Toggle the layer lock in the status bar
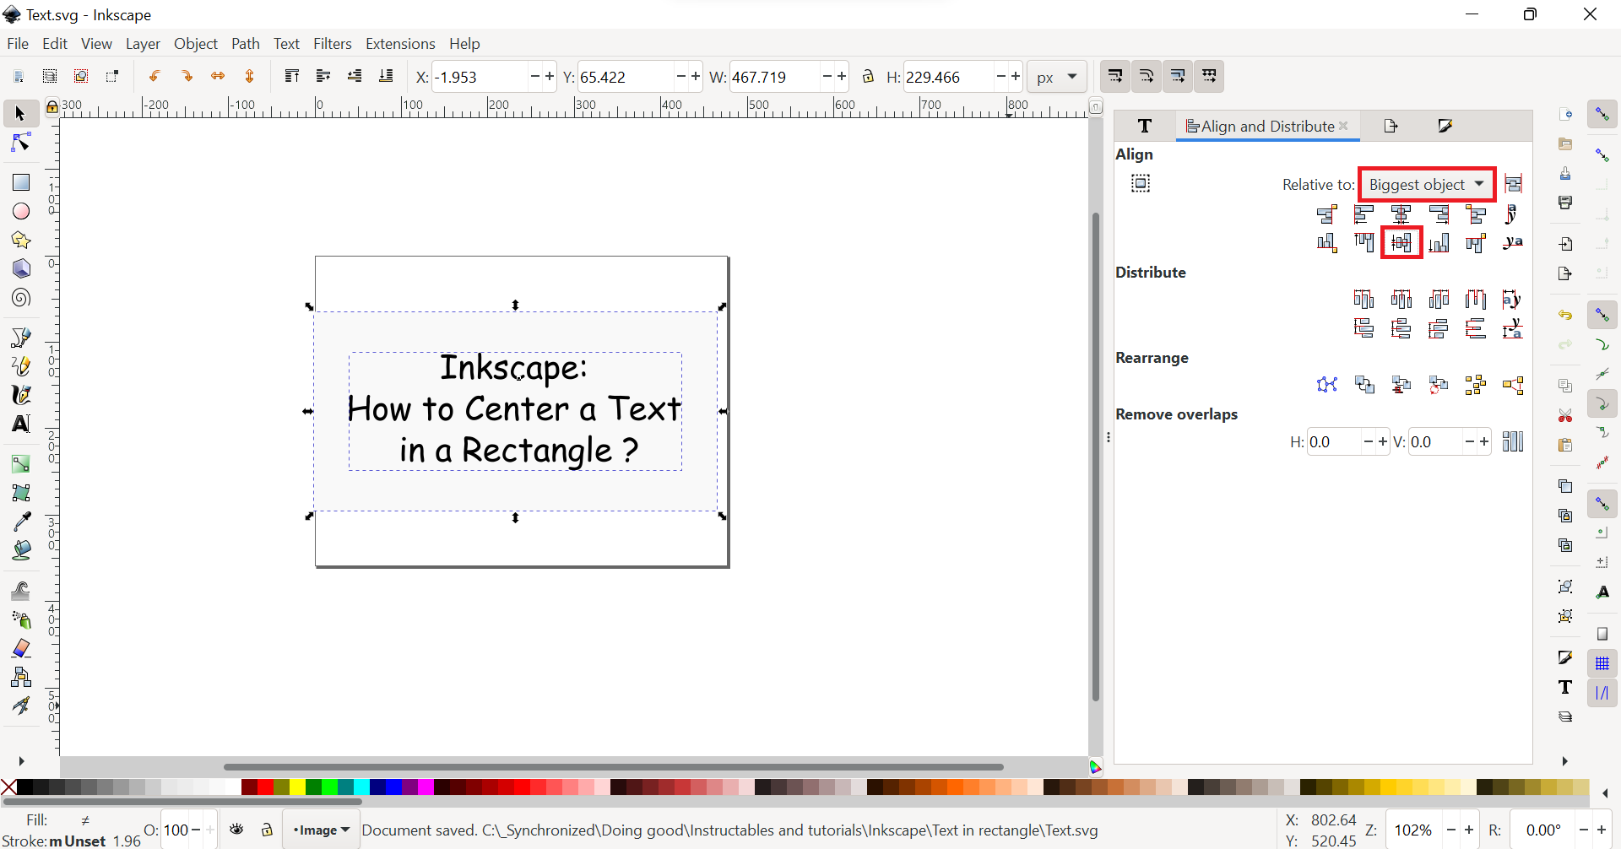Viewport: 1621px width, 849px height. click(267, 830)
